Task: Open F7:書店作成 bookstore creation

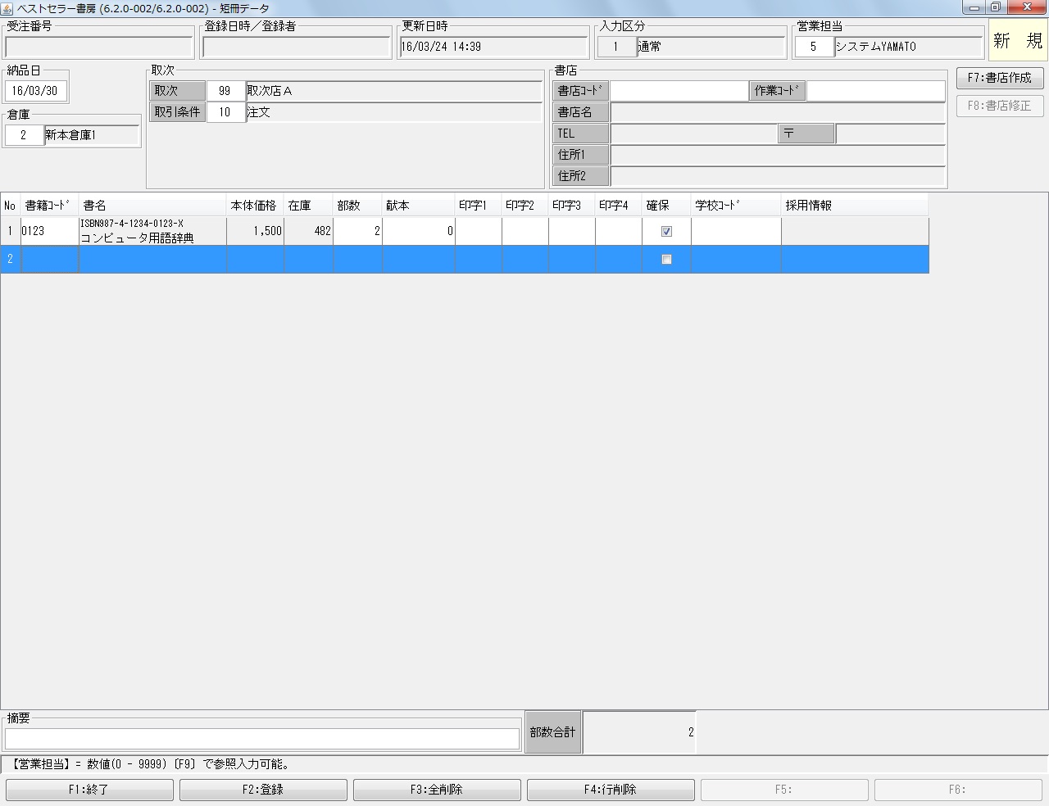Action: (999, 78)
